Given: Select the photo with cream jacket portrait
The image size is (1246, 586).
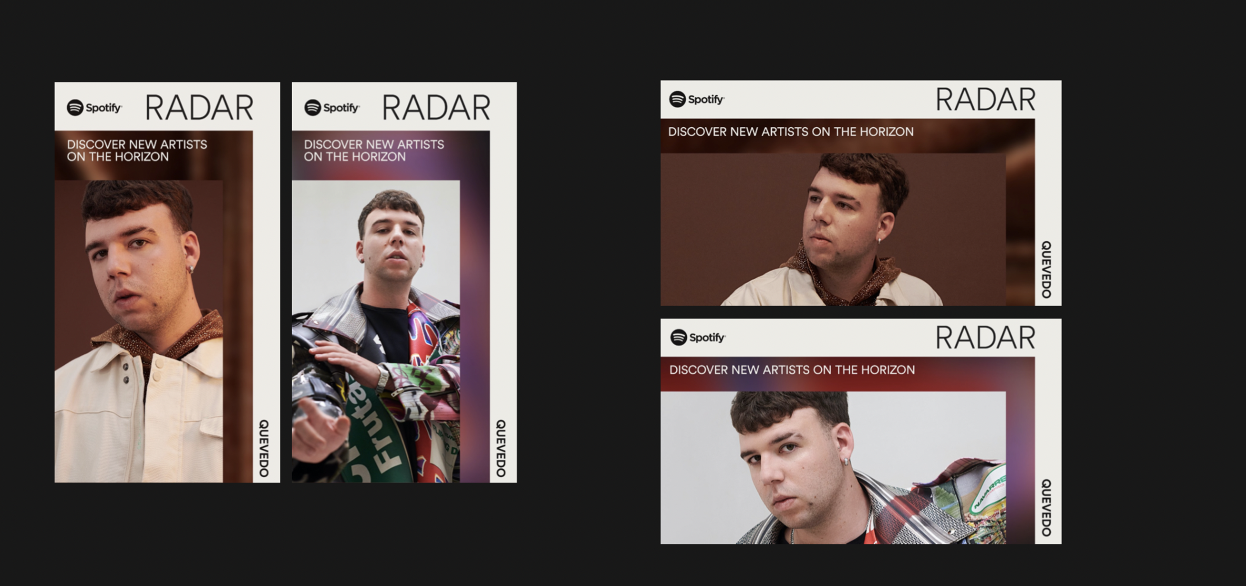Looking at the screenshot, I should (x=139, y=331).
